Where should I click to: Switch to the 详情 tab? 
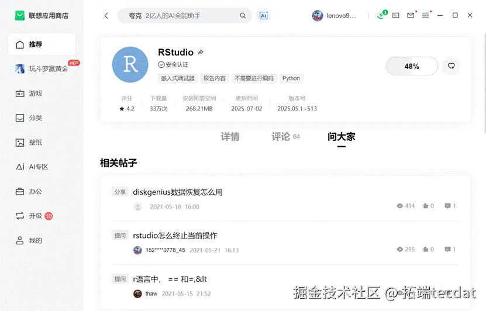tap(230, 137)
